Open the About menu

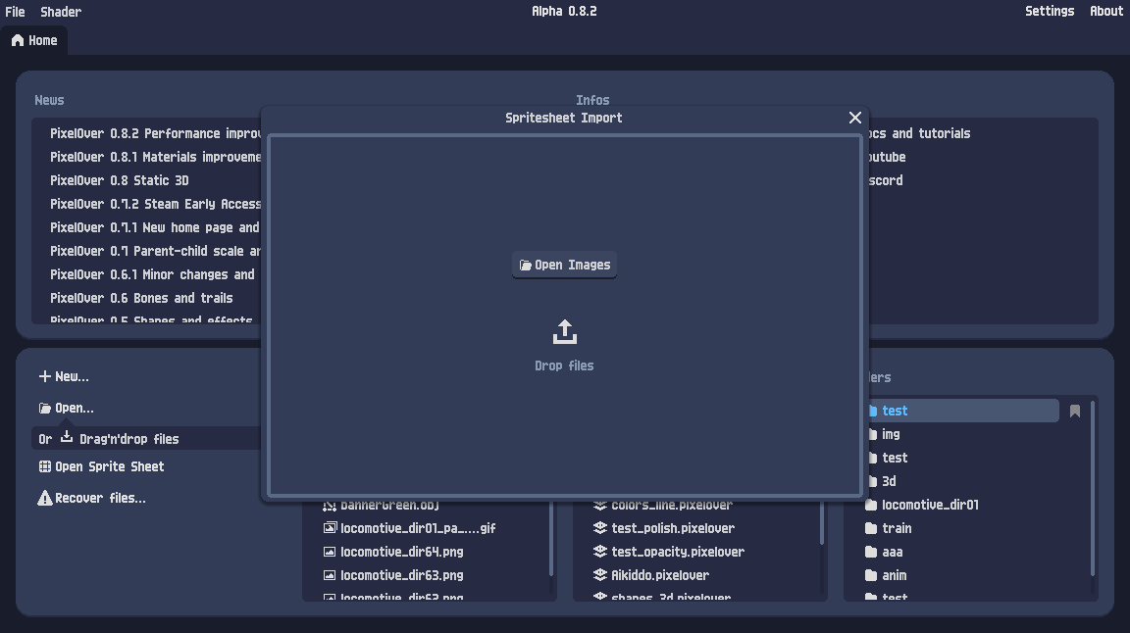tap(1105, 11)
